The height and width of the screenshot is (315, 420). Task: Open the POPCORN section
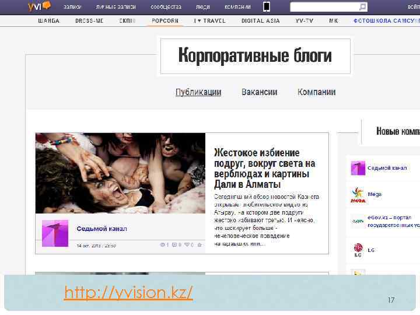tap(164, 21)
